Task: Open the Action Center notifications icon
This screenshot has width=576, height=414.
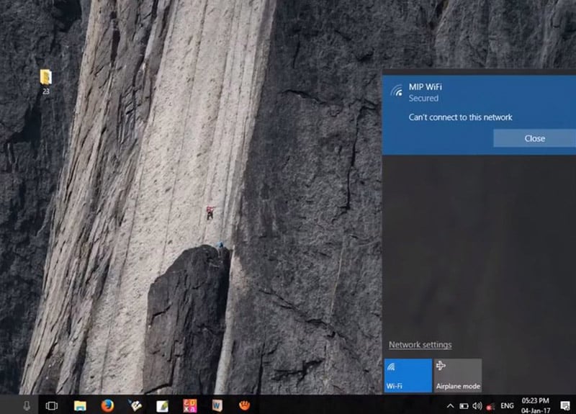Action: point(565,405)
